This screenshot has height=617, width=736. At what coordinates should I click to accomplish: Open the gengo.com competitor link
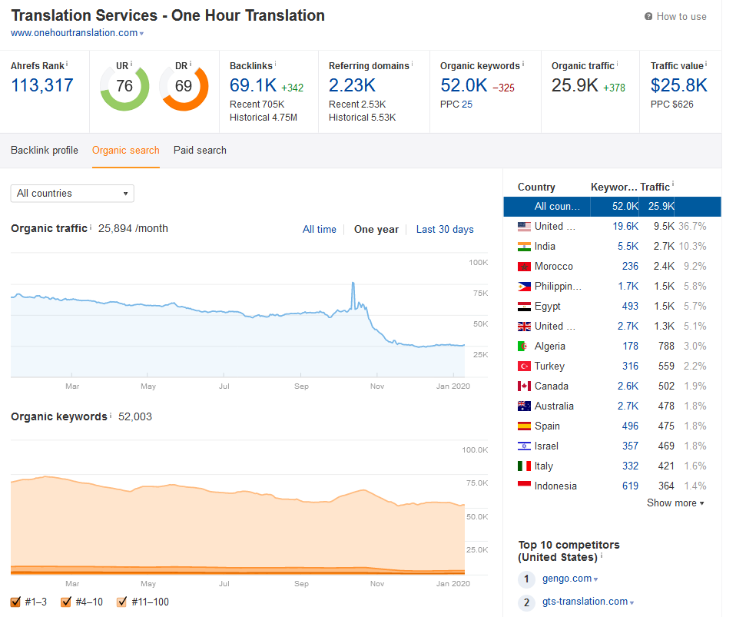click(567, 579)
